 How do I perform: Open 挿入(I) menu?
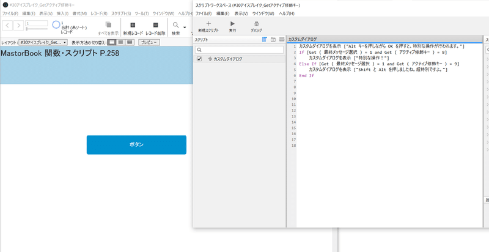pyautogui.click(x=62, y=13)
